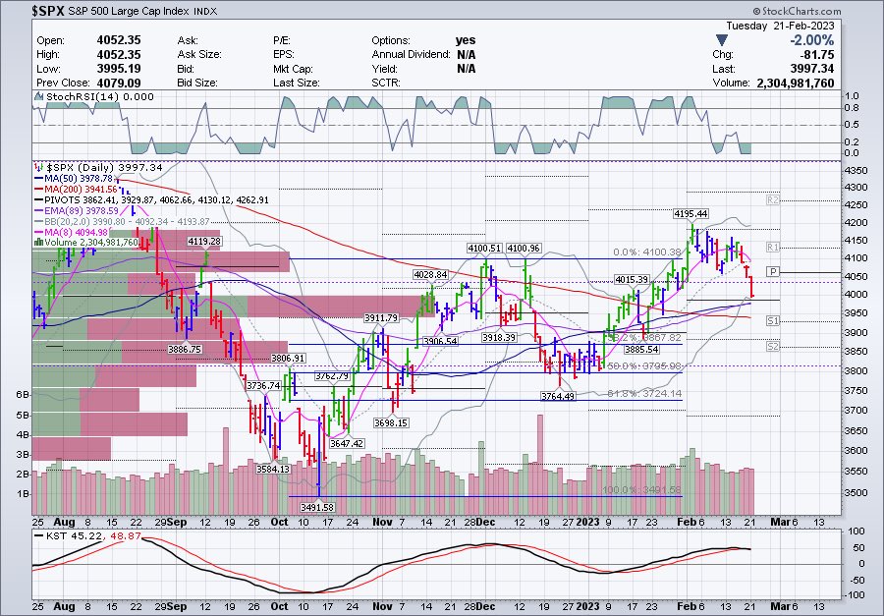The image size is (884, 616).
Task: Click the Volume bars icon in the legend
Action: (39, 241)
